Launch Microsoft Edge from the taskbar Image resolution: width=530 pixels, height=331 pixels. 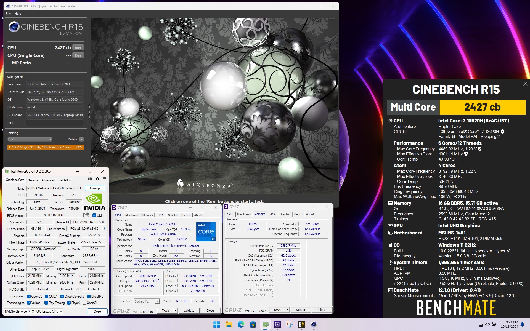pyautogui.click(x=241, y=325)
